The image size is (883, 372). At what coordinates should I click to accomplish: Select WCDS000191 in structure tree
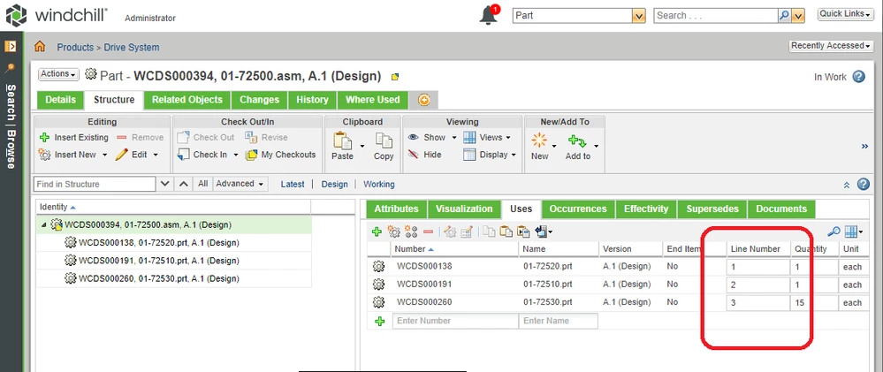(159, 261)
